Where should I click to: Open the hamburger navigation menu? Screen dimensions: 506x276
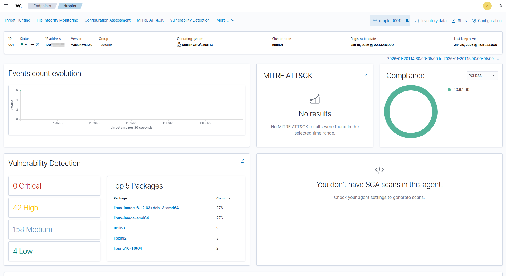[6, 6]
